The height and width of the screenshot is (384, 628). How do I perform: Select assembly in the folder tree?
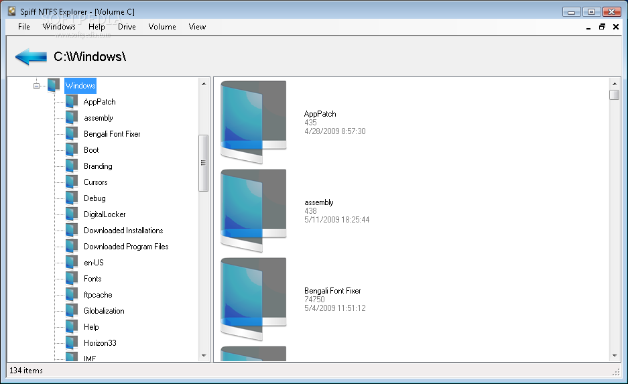99,118
